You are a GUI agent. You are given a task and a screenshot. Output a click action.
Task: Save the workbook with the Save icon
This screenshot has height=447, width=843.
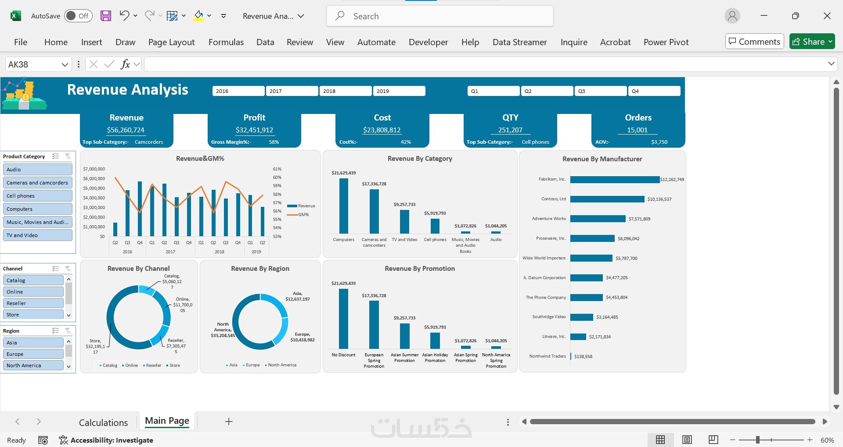(x=106, y=16)
